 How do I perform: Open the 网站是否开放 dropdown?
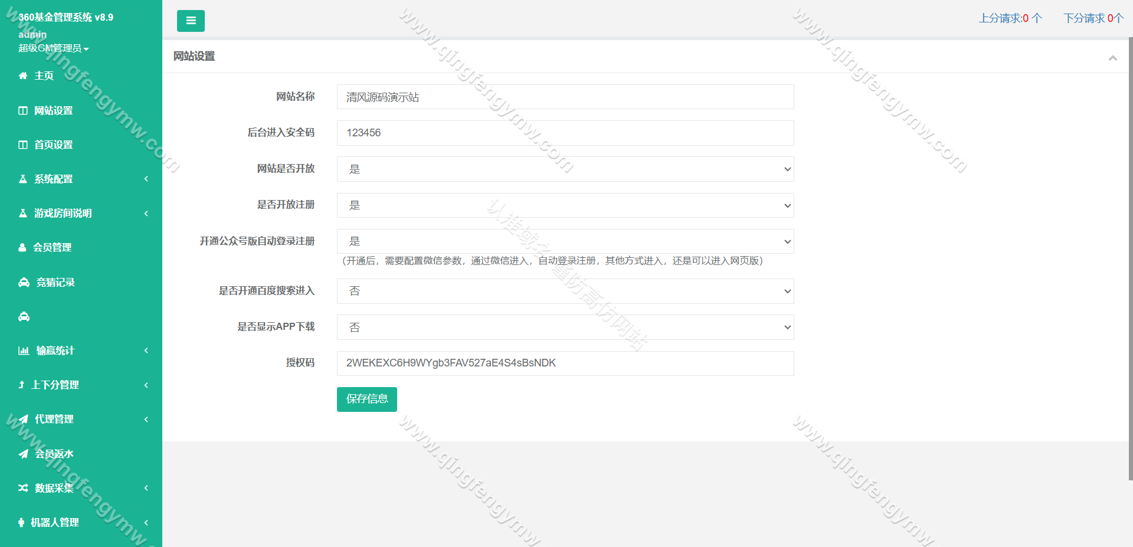pos(565,169)
